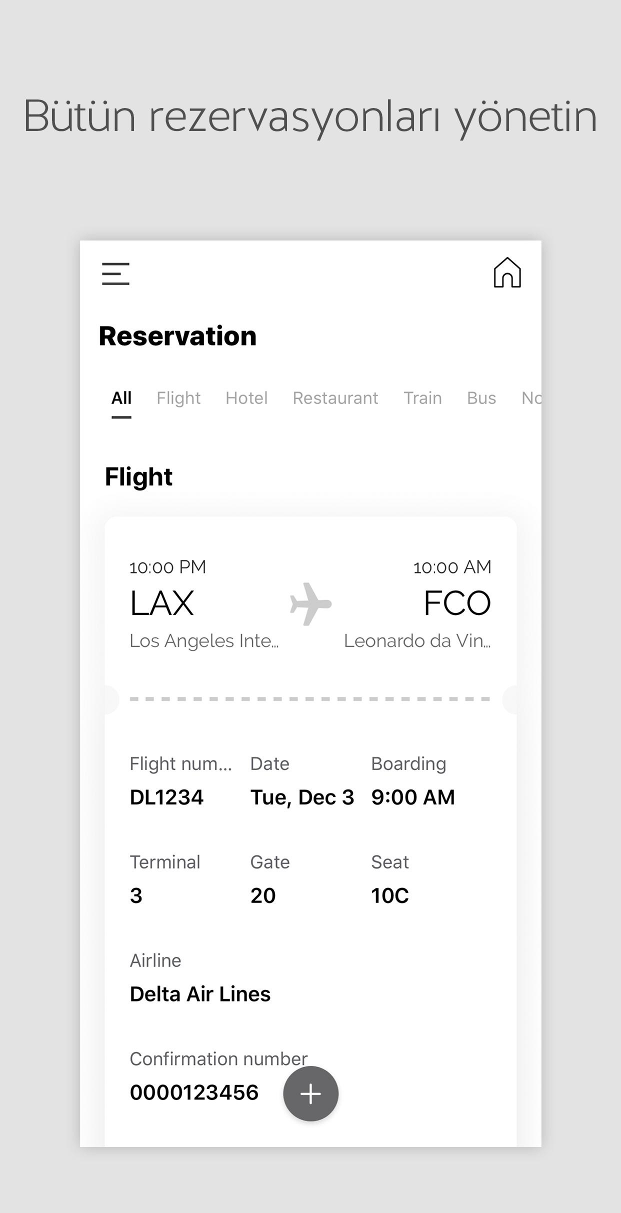Tap the LAX departure airport code
Image resolution: width=621 pixels, height=1213 pixels.
(162, 603)
